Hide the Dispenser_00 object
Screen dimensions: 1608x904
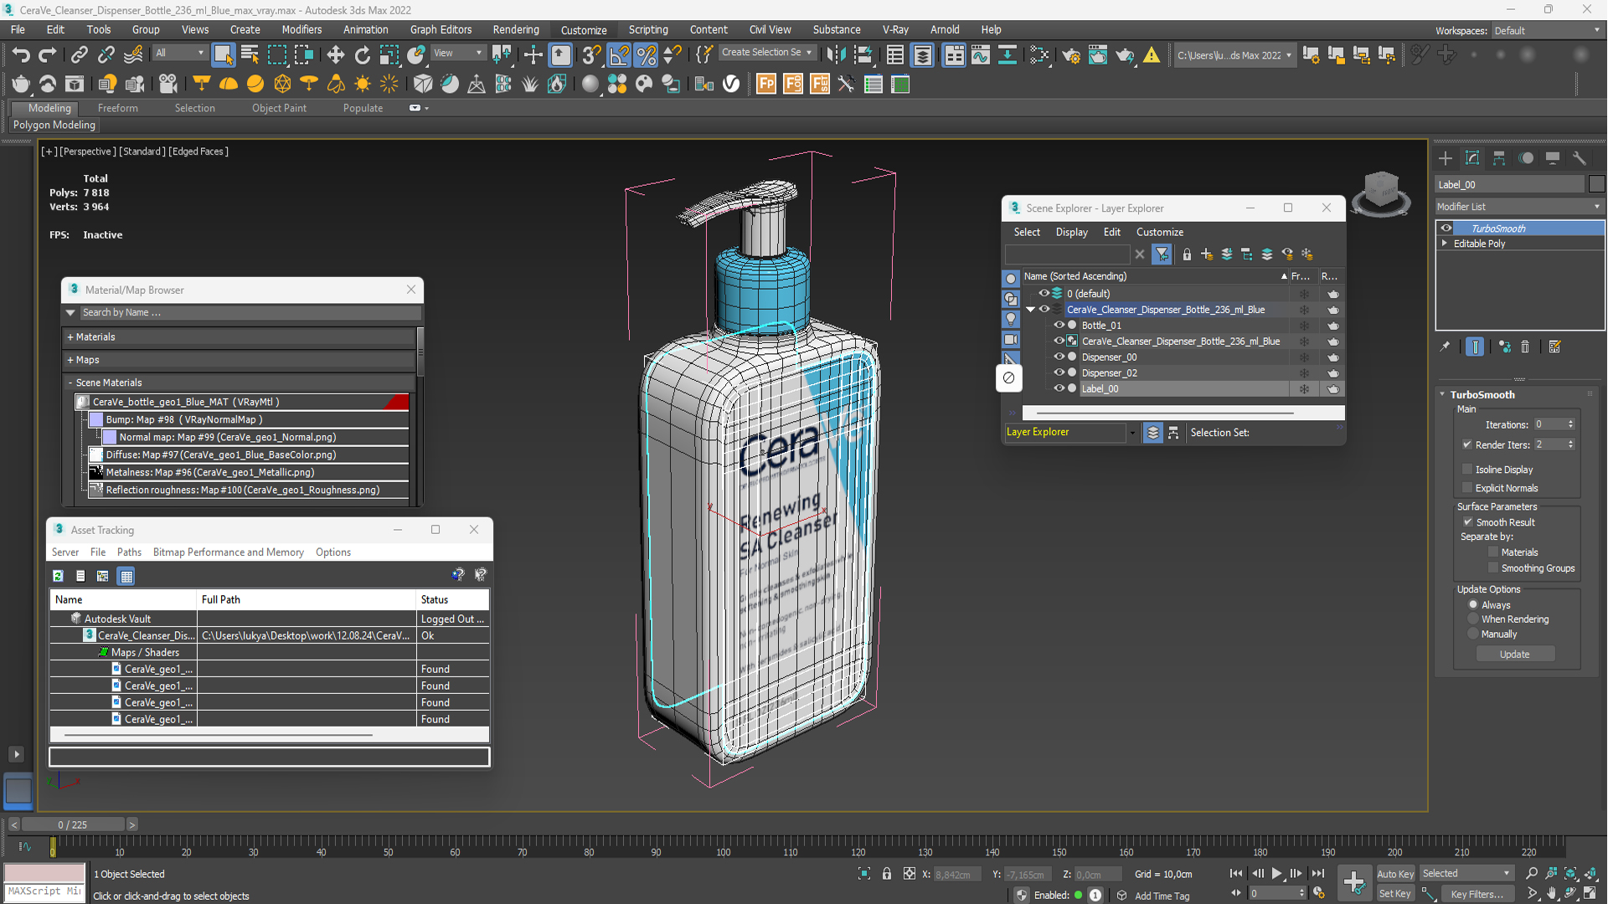click(x=1059, y=357)
